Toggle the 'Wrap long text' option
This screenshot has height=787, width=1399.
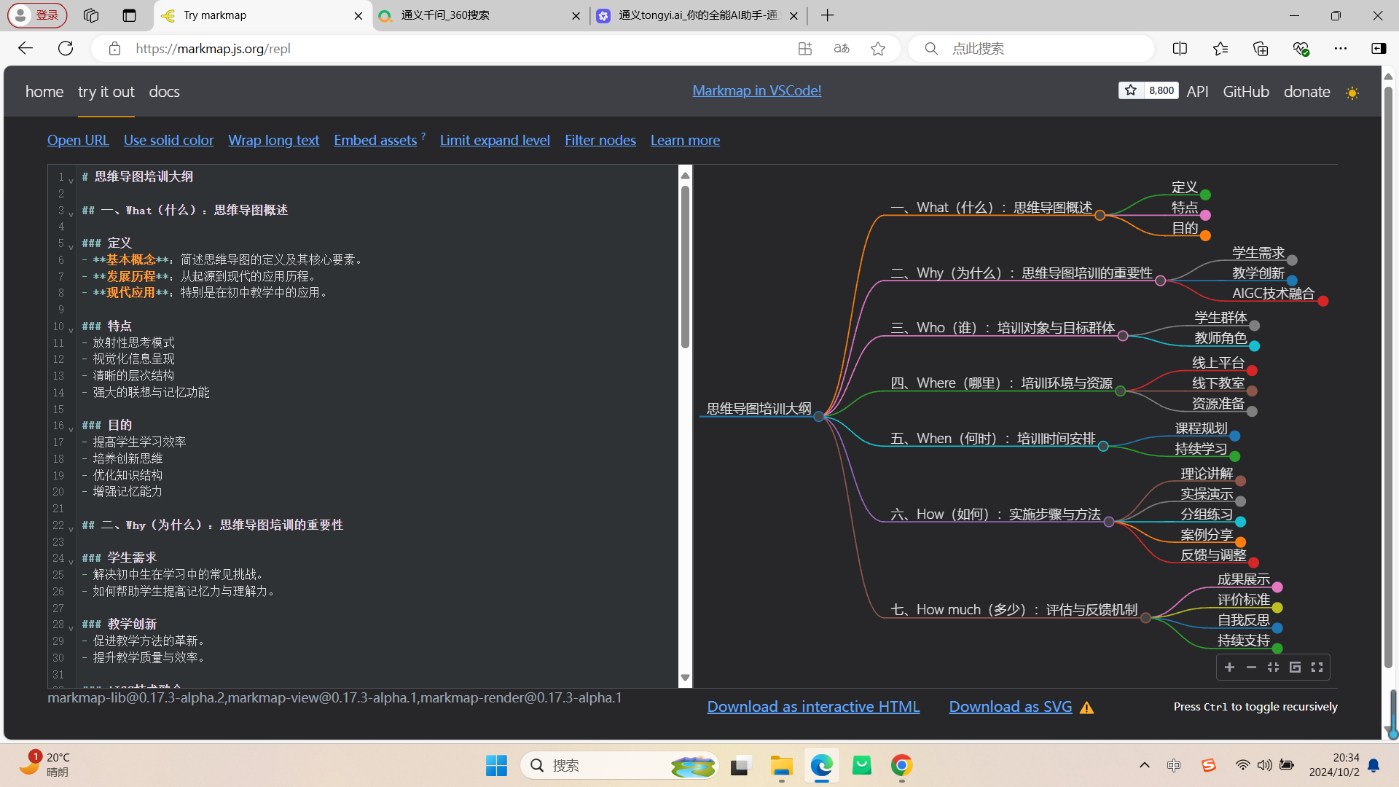point(273,139)
